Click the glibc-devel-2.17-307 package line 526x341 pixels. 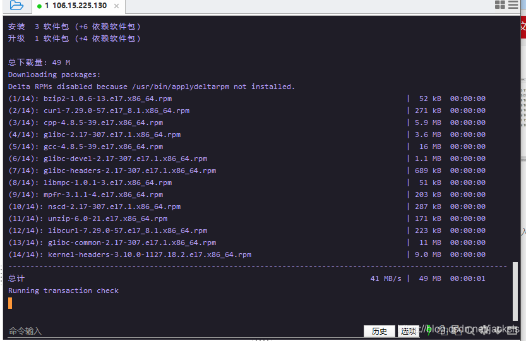pos(247,159)
